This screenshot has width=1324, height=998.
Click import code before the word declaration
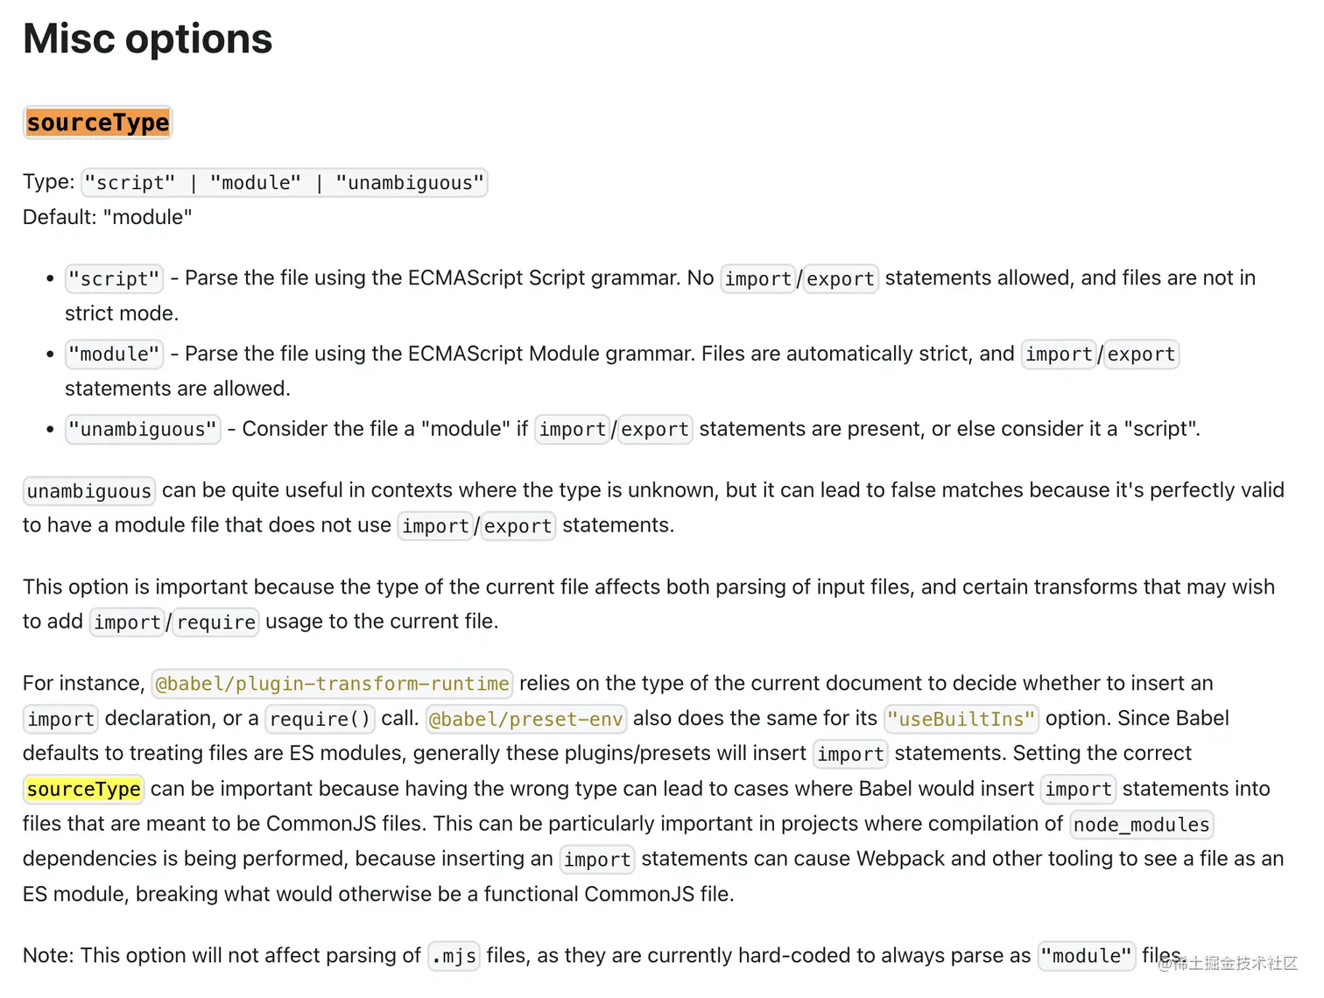60,720
